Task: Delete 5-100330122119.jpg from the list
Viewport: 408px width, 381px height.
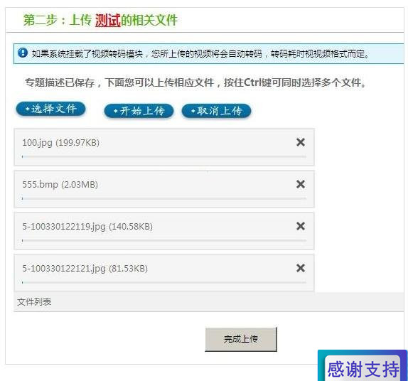Action: point(301,226)
